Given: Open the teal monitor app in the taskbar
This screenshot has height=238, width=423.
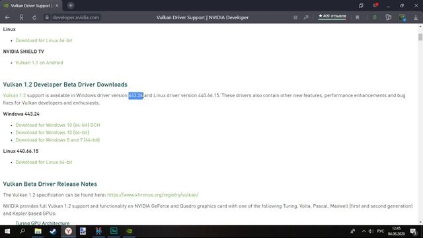Looking at the screenshot, I should [114, 231].
